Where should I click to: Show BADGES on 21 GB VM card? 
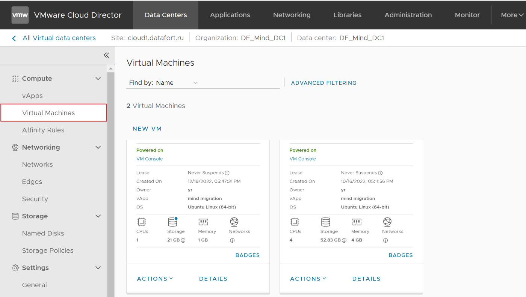[248, 255]
